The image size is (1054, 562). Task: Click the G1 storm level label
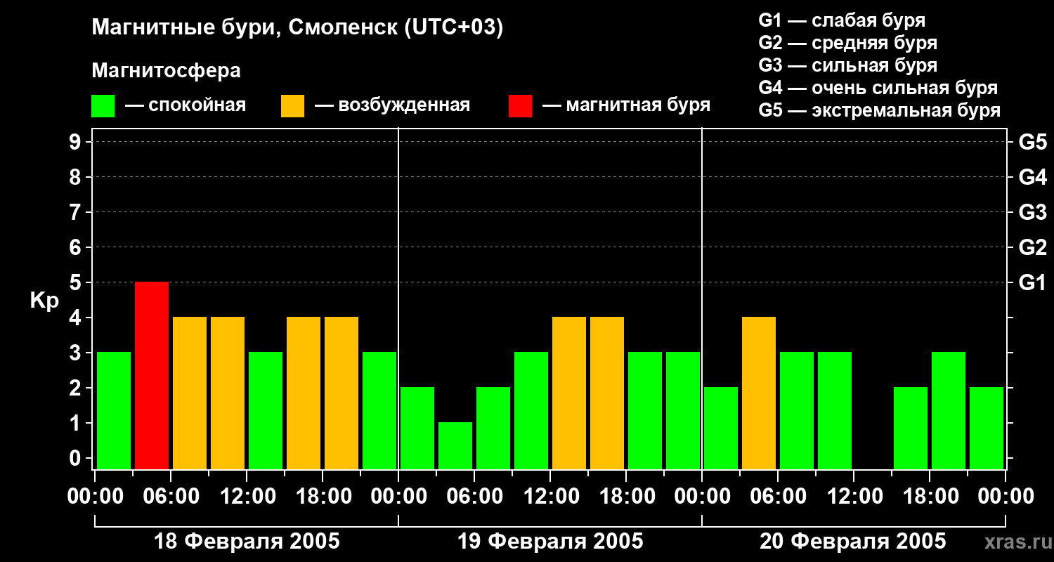click(1032, 283)
